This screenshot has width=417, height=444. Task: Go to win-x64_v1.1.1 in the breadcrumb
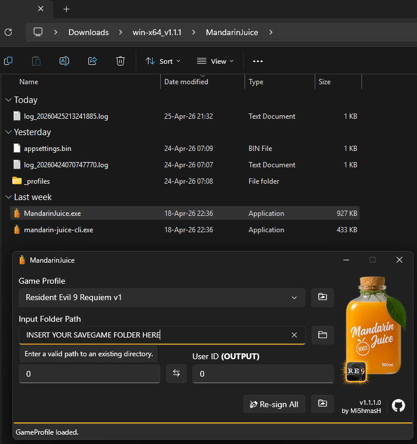[157, 32]
